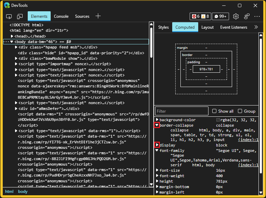Open the Customize and control DevTools menu
The height and width of the screenshot is (198, 266).
pos(257,16)
